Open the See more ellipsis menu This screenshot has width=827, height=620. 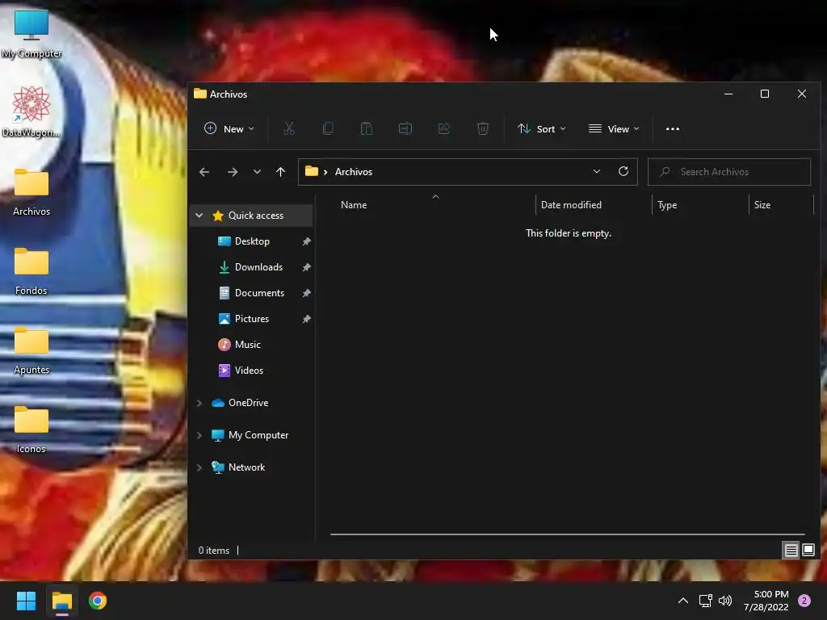click(673, 128)
